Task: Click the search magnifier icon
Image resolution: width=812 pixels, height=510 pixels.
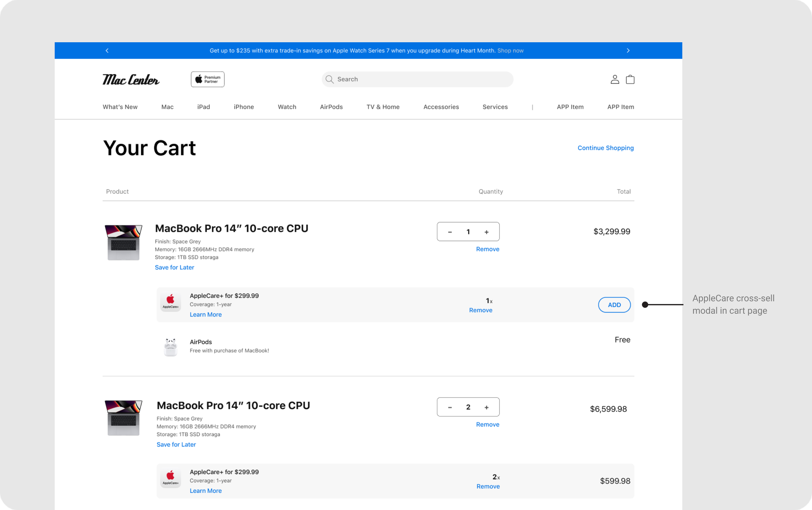Action: pos(329,79)
